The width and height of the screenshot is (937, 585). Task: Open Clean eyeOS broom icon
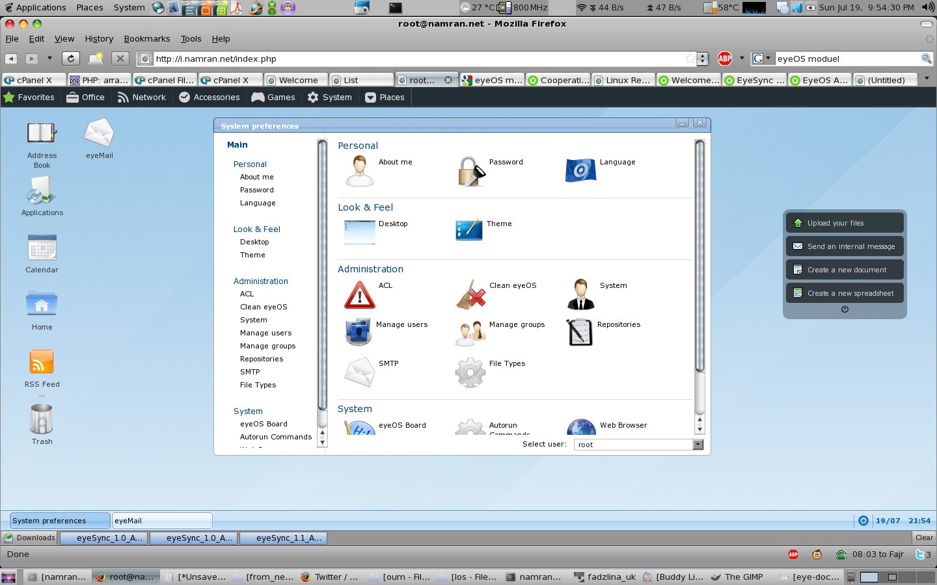tap(470, 295)
